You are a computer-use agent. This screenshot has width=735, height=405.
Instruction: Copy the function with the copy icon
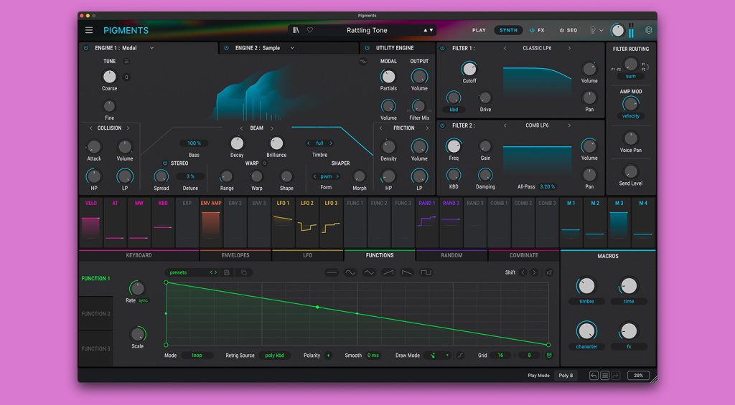click(x=244, y=272)
